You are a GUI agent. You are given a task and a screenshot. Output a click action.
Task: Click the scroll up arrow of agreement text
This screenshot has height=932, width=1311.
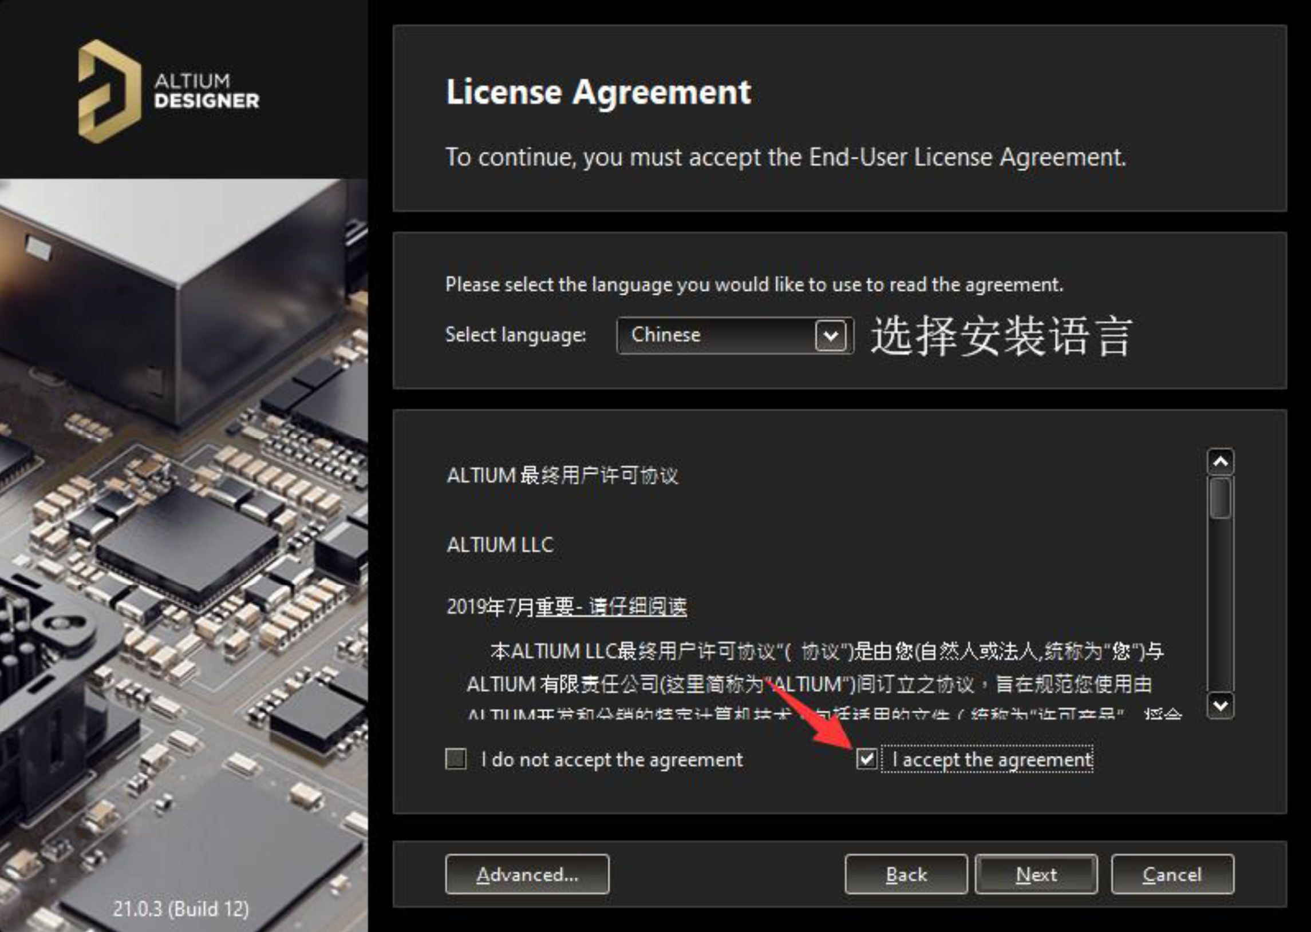[x=1221, y=461]
